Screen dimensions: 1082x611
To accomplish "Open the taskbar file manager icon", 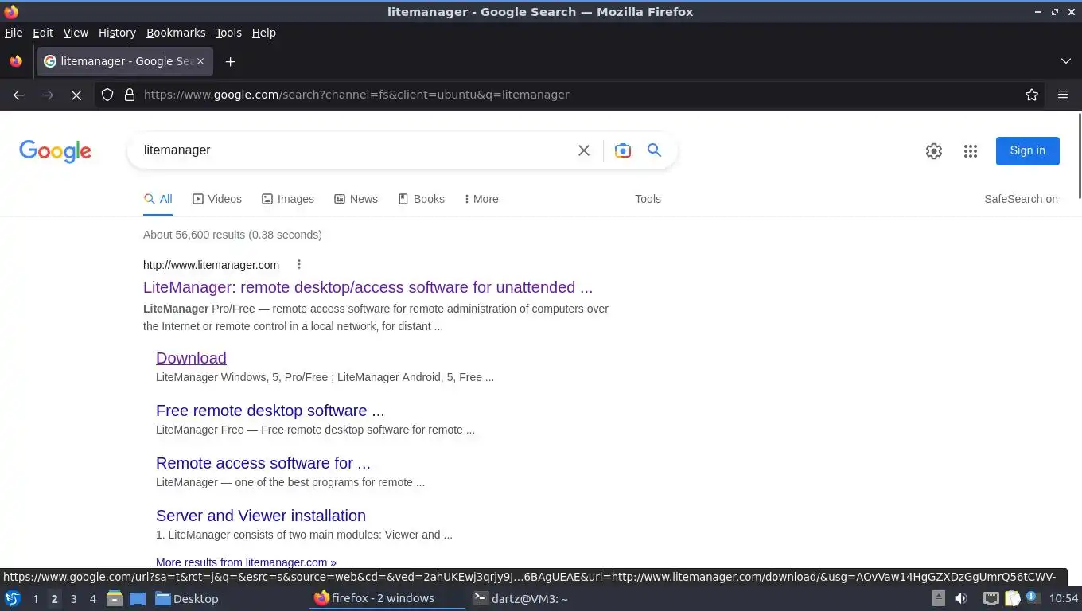I will point(115,598).
